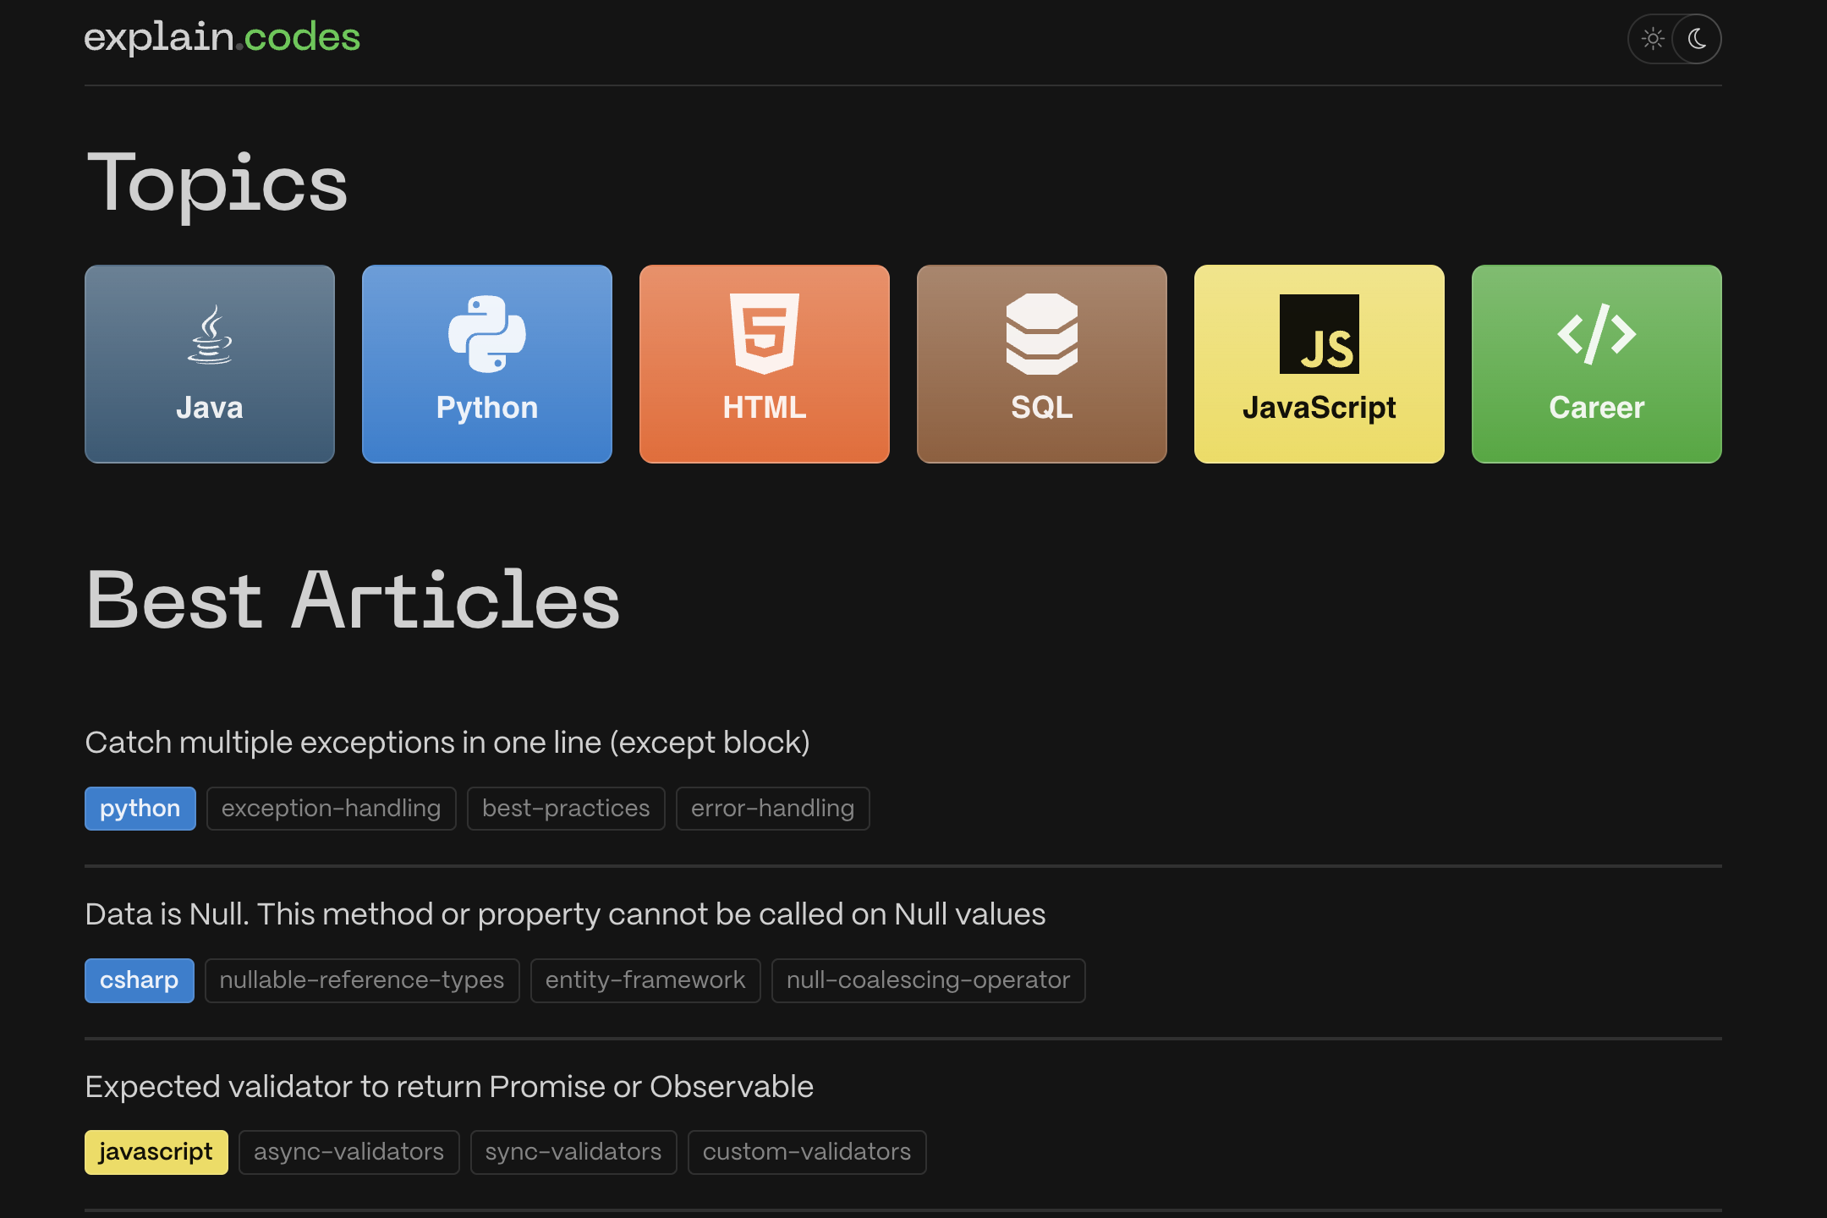Open article Data is Null method or property
Viewport: 1827px width, 1218px height.
565,914
